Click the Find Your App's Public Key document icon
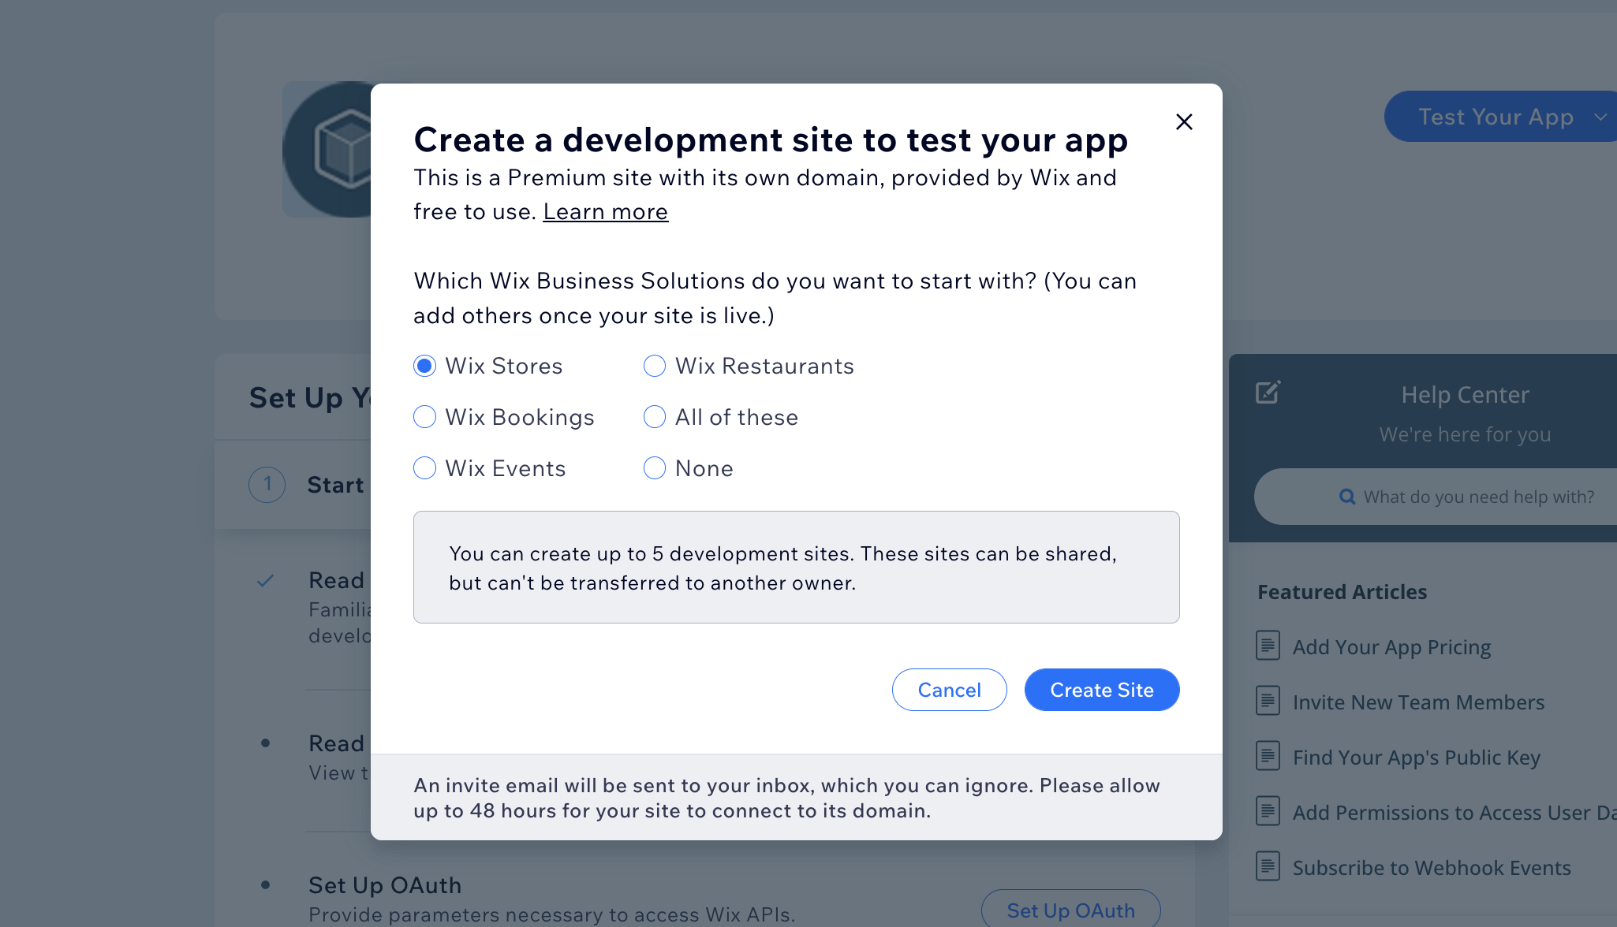The width and height of the screenshot is (1617, 927). tap(1268, 756)
